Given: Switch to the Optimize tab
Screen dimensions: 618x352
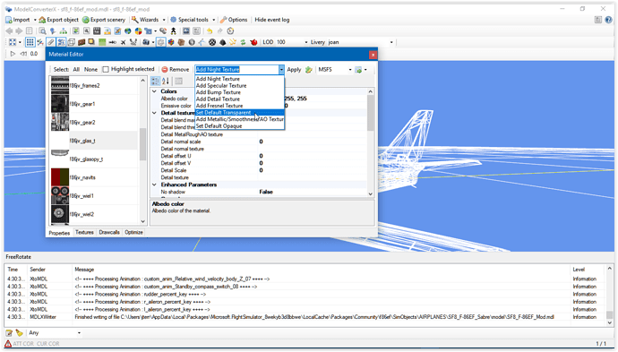Looking at the screenshot, I should coord(133,232).
